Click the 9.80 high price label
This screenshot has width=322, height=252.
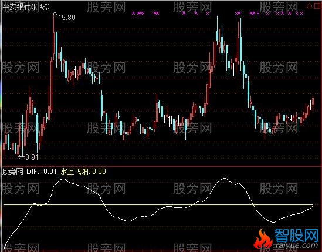point(69,18)
